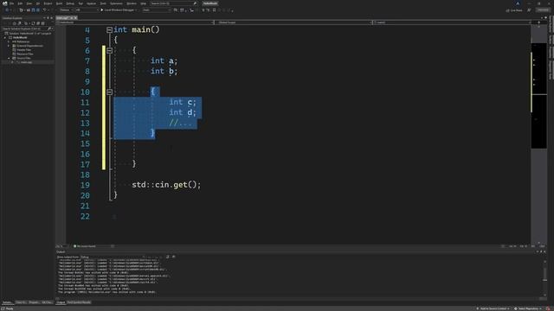Open the Build menu
The height and width of the screenshot is (311, 554).
59,3
